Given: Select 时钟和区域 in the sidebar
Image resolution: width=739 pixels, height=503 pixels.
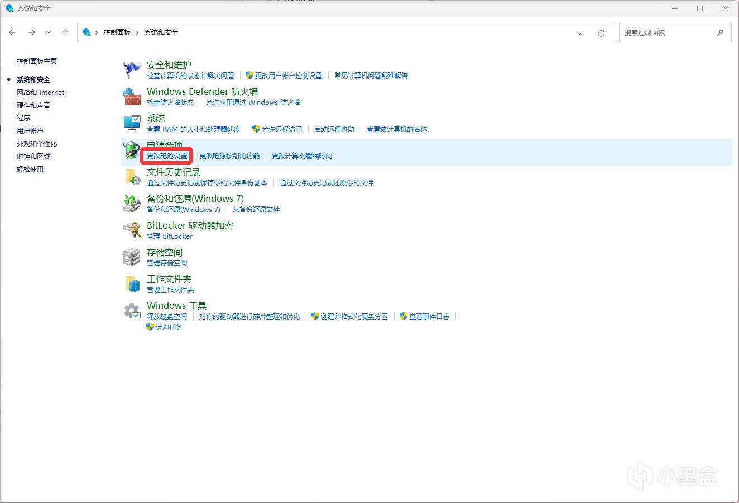Looking at the screenshot, I should 33,157.
